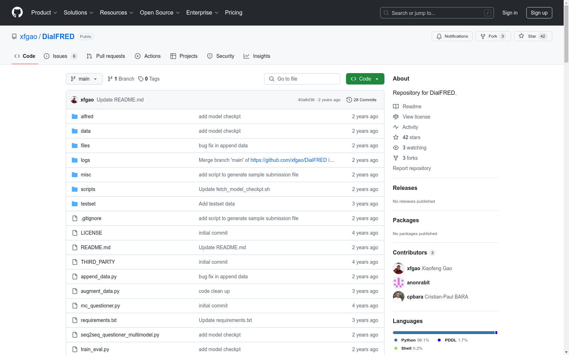Focus the Go to file field

302,79
